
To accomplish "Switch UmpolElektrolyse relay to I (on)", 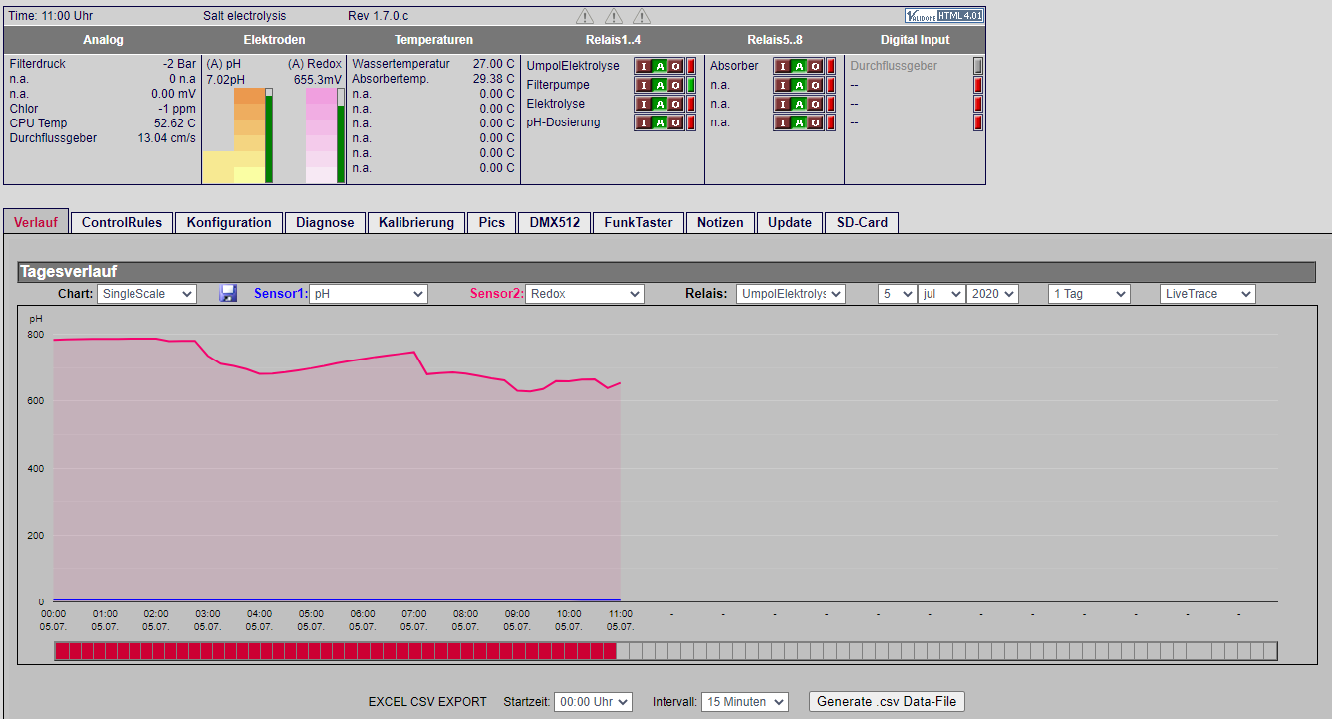I will 644,66.
